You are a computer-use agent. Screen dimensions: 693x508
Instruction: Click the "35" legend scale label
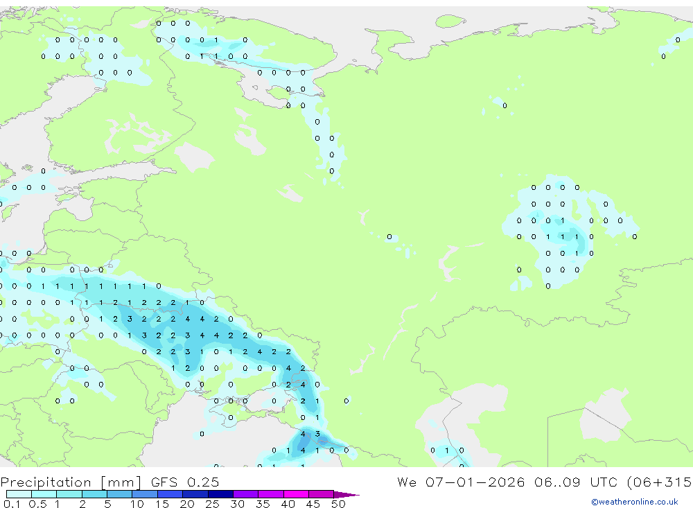263,504
